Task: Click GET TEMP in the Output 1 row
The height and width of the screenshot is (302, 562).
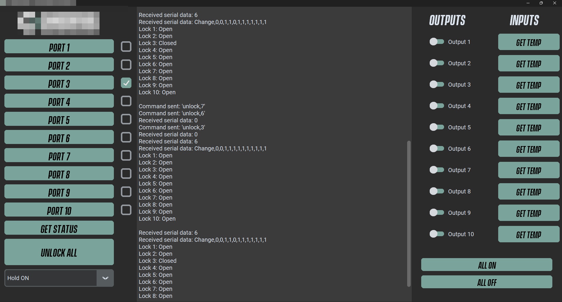Action: 529,42
